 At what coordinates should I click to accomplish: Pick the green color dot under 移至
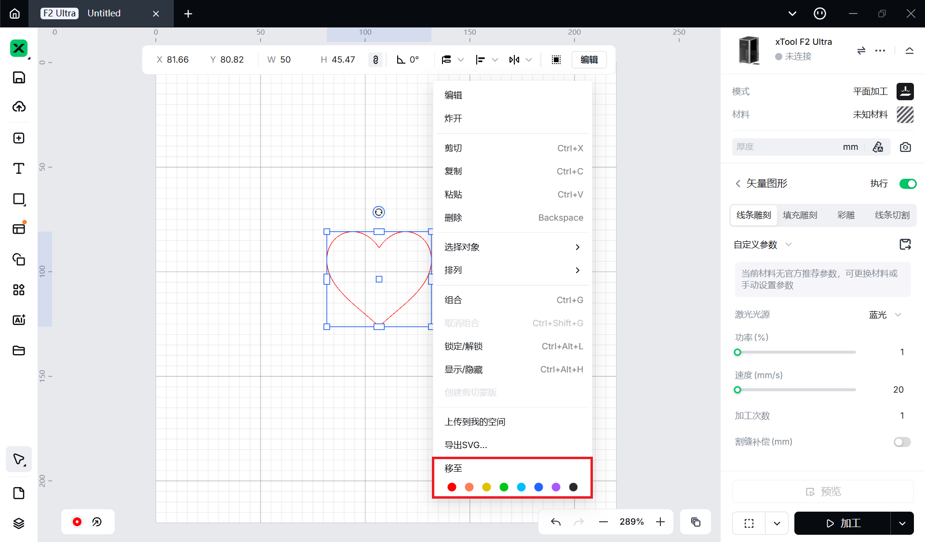pos(504,487)
